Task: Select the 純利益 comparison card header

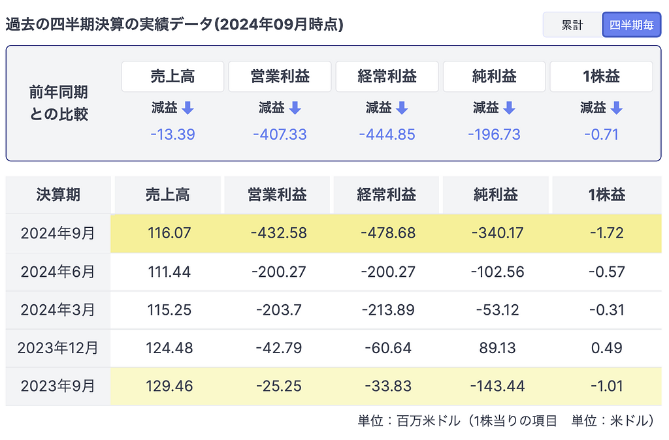Action: [494, 77]
